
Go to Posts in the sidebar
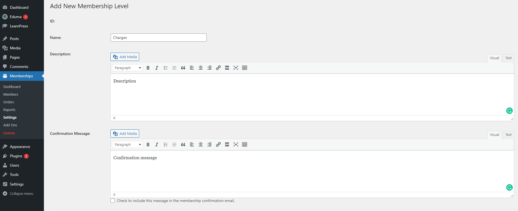pyautogui.click(x=22, y=39)
